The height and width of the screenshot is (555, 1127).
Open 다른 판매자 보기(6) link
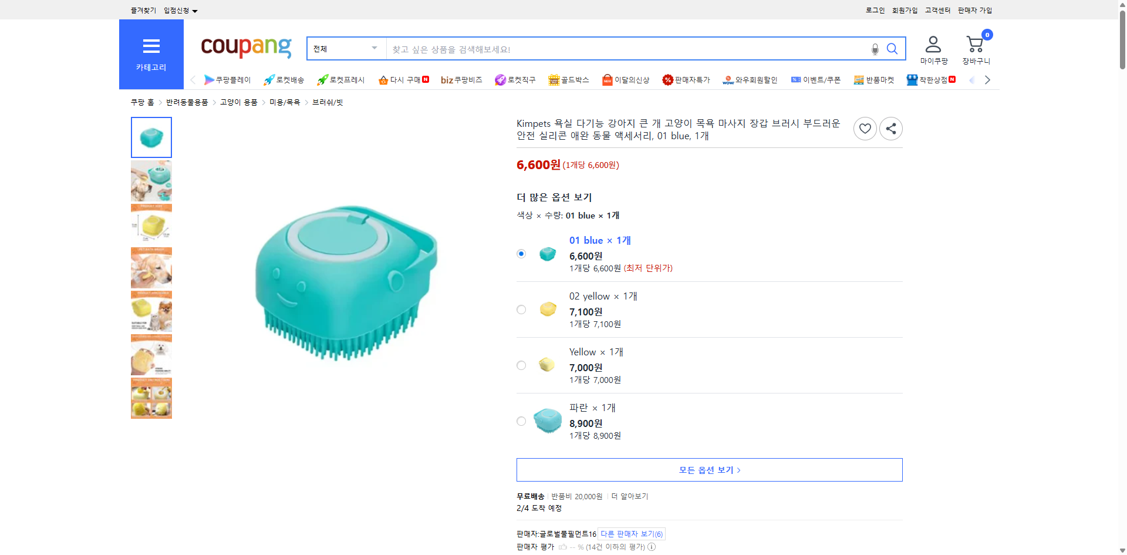[x=632, y=533]
